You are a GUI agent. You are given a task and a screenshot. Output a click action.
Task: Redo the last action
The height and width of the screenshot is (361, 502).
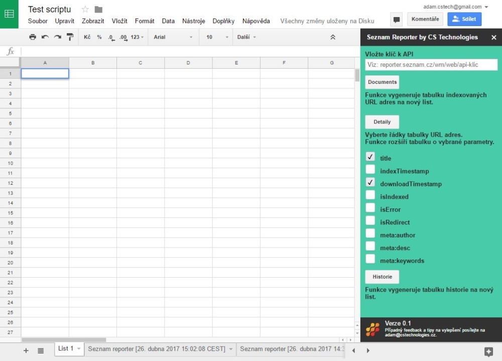coord(57,37)
